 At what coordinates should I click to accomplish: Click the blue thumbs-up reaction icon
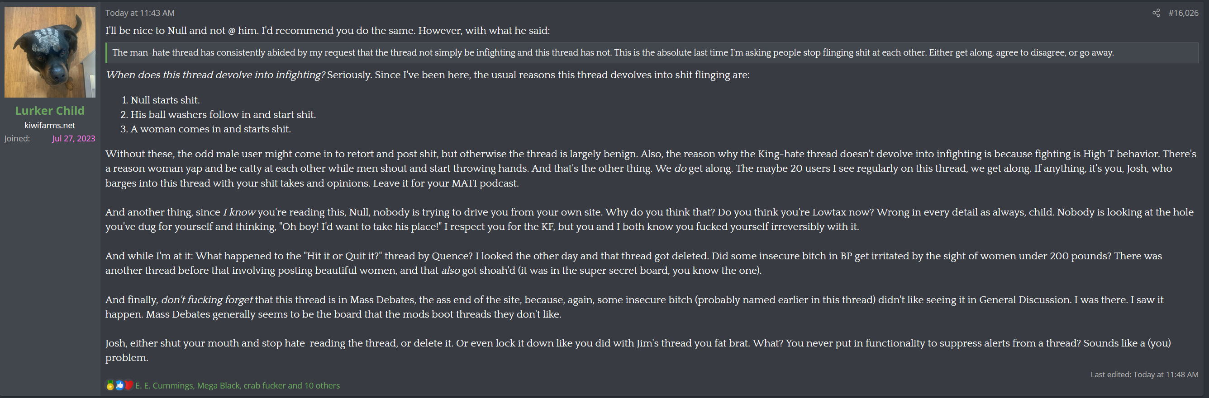tap(120, 385)
